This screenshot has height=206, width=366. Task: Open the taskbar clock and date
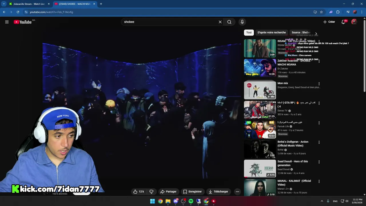[x=357, y=201]
